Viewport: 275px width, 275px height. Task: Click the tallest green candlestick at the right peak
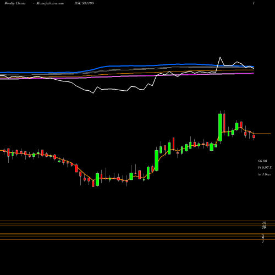[220, 127]
